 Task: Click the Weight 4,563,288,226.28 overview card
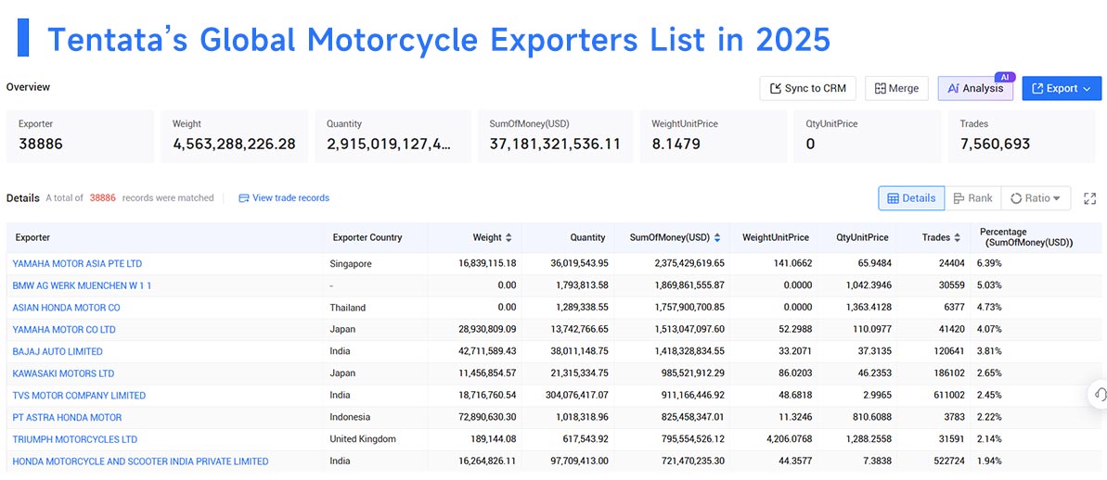click(x=234, y=136)
